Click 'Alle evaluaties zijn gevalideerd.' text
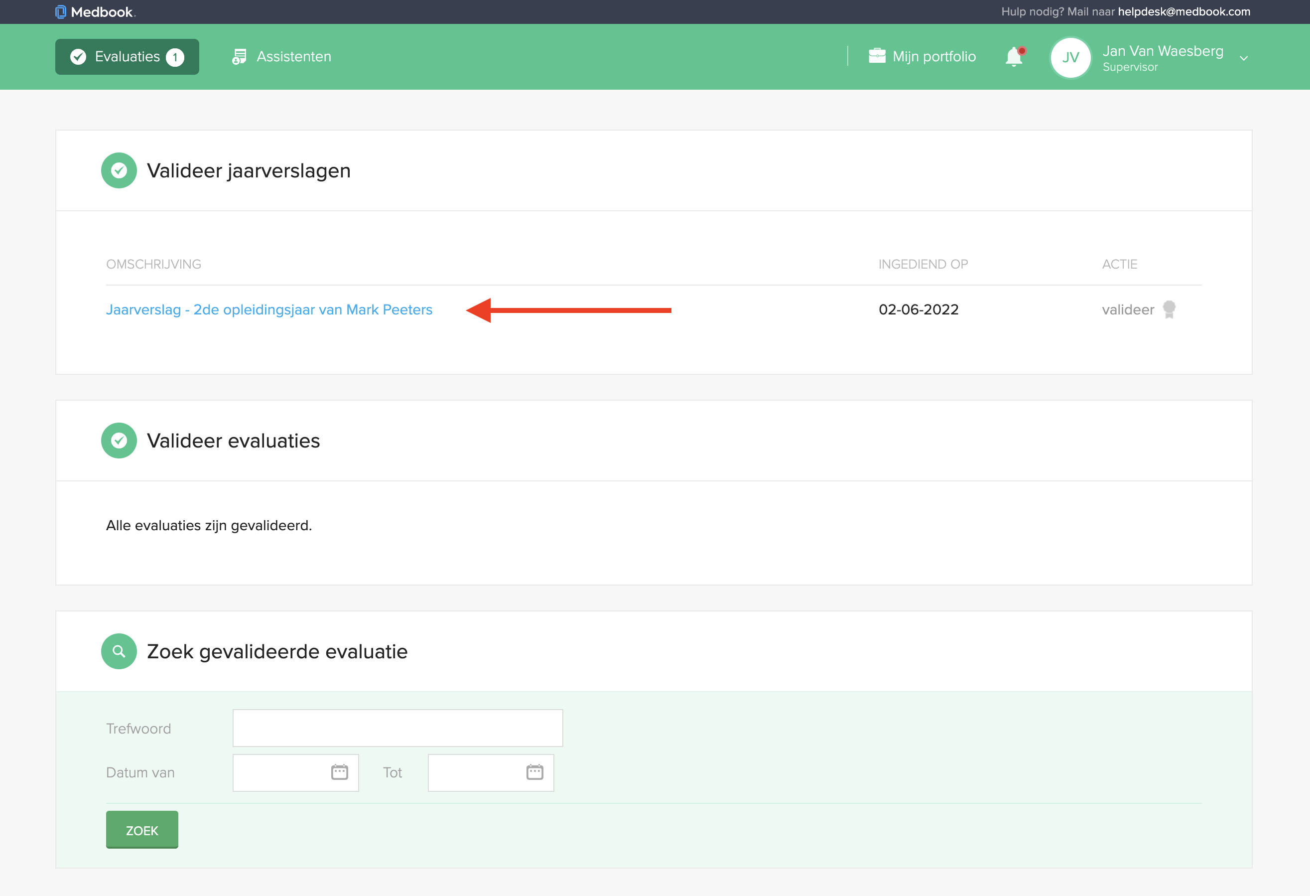 coord(209,526)
